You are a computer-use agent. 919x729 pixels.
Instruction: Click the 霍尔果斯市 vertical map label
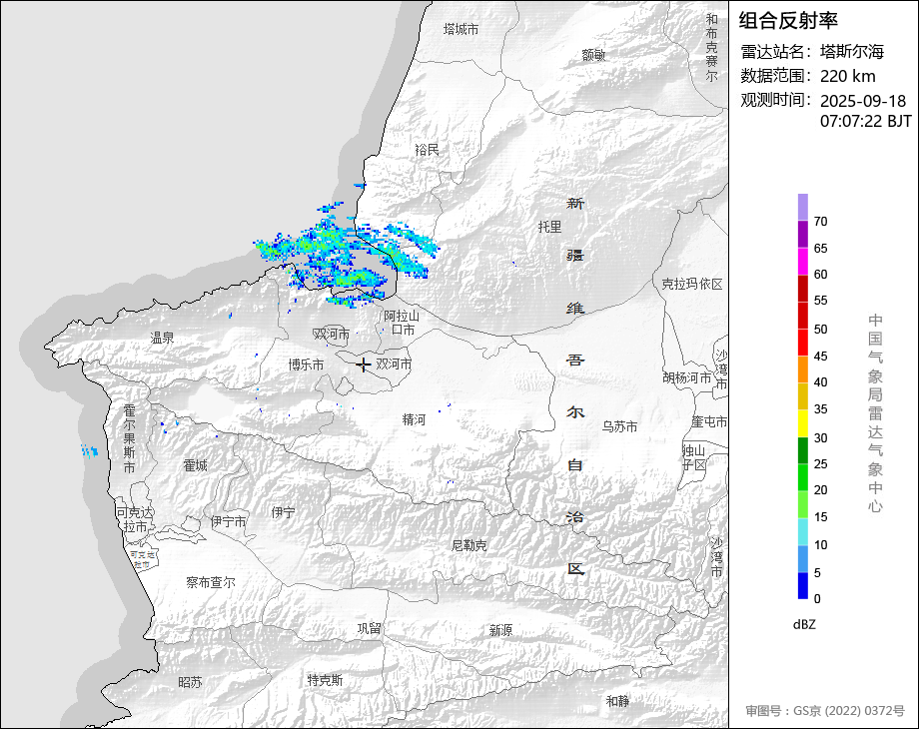coord(130,439)
